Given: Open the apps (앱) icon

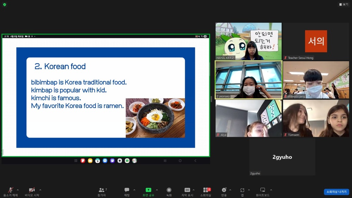Looking at the screenshot, I should [242, 190].
